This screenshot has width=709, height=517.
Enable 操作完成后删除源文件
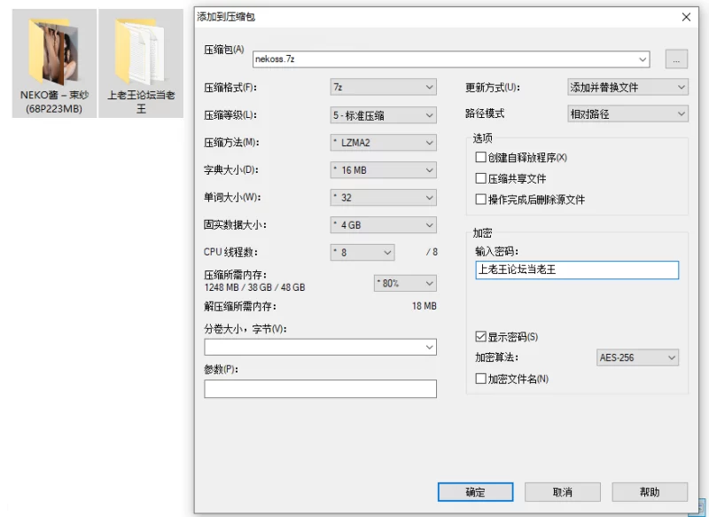click(479, 198)
